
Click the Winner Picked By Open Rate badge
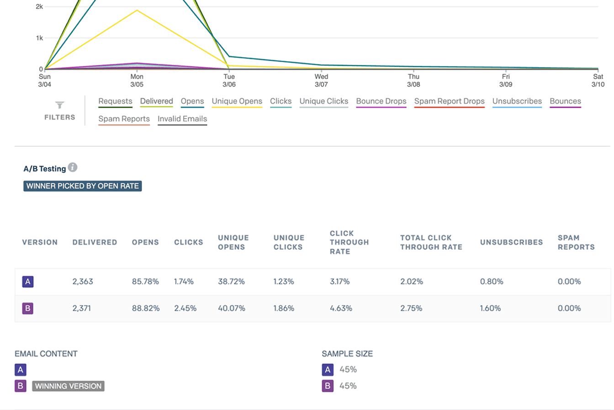(x=83, y=186)
